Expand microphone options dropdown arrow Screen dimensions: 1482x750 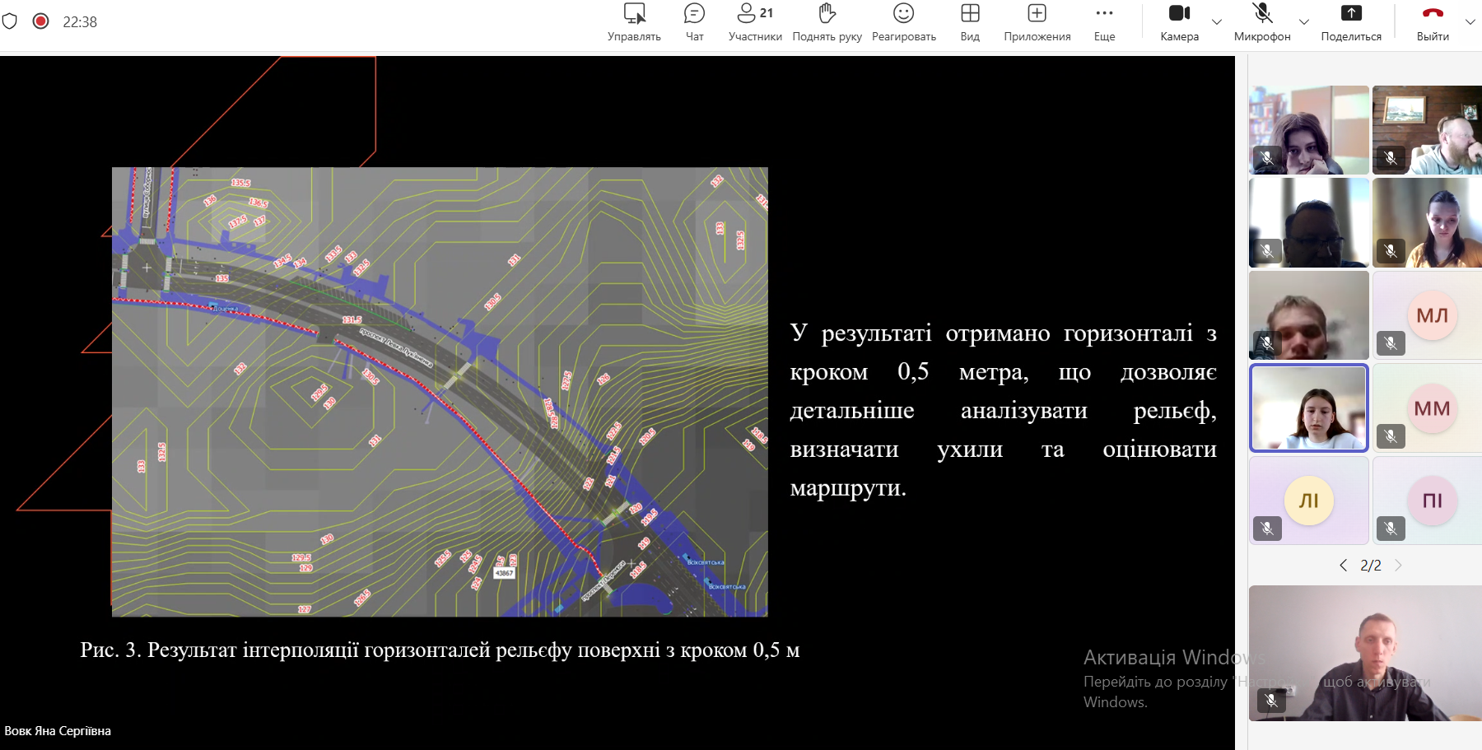[x=1304, y=22]
